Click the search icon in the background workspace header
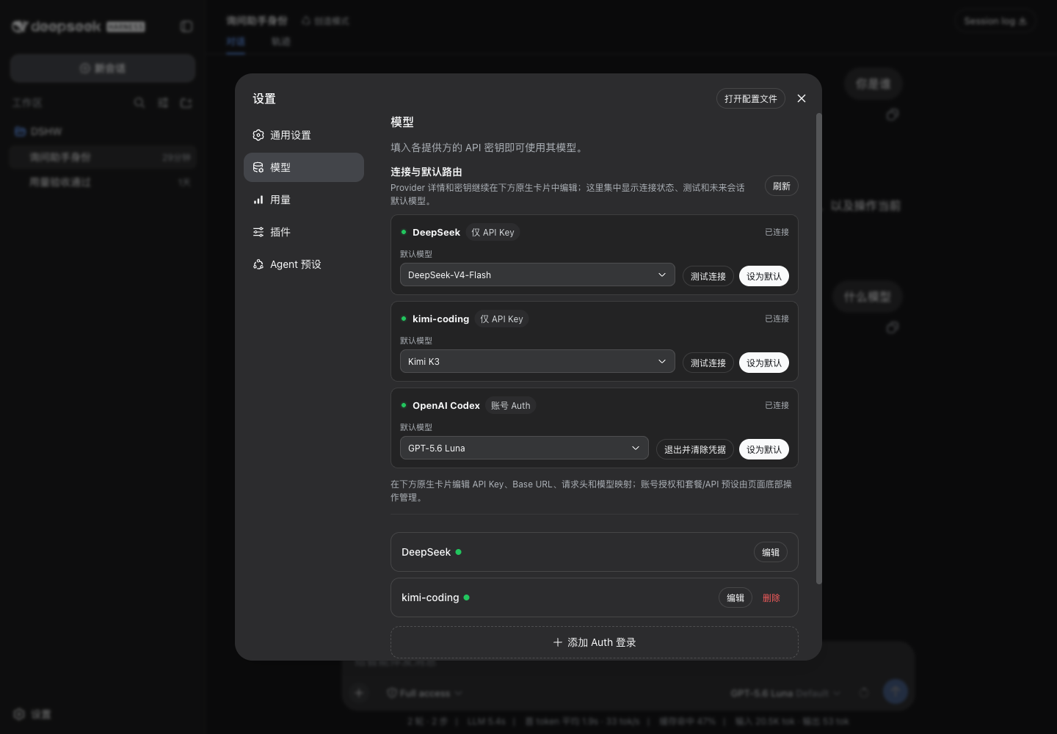Image resolution: width=1057 pixels, height=734 pixels. (139, 103)
